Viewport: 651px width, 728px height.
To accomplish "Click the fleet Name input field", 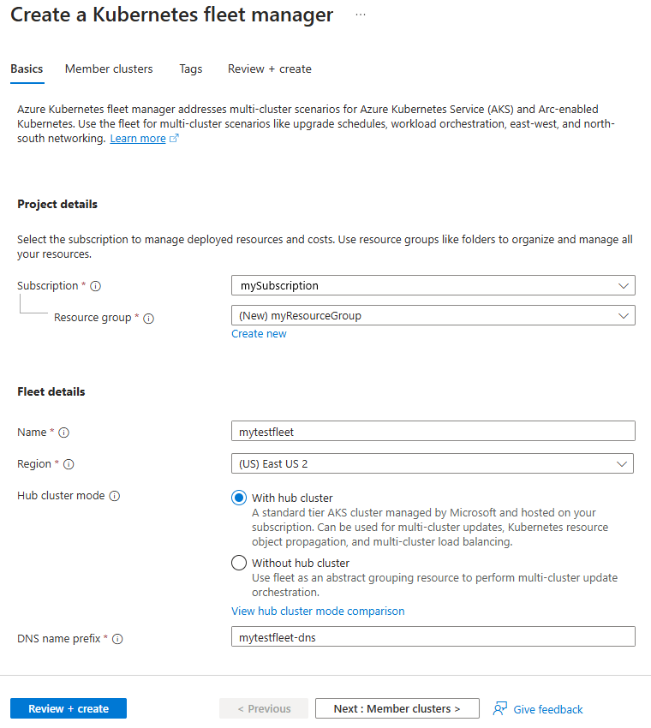I will click(433, 431).
